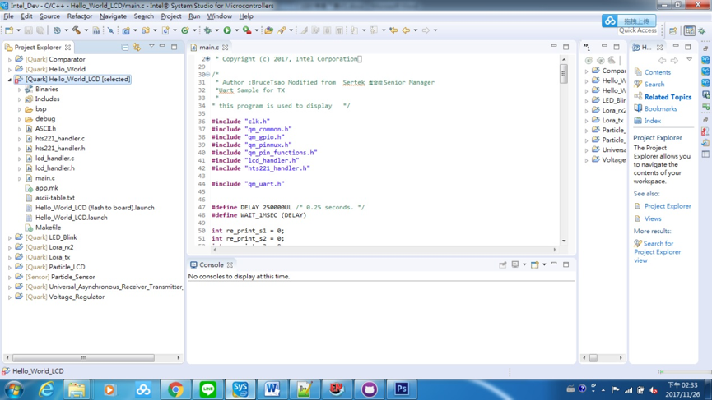Click the Debug bug toolbar icon
This screenshot has height=400, width=712.
tap(207, 30)
